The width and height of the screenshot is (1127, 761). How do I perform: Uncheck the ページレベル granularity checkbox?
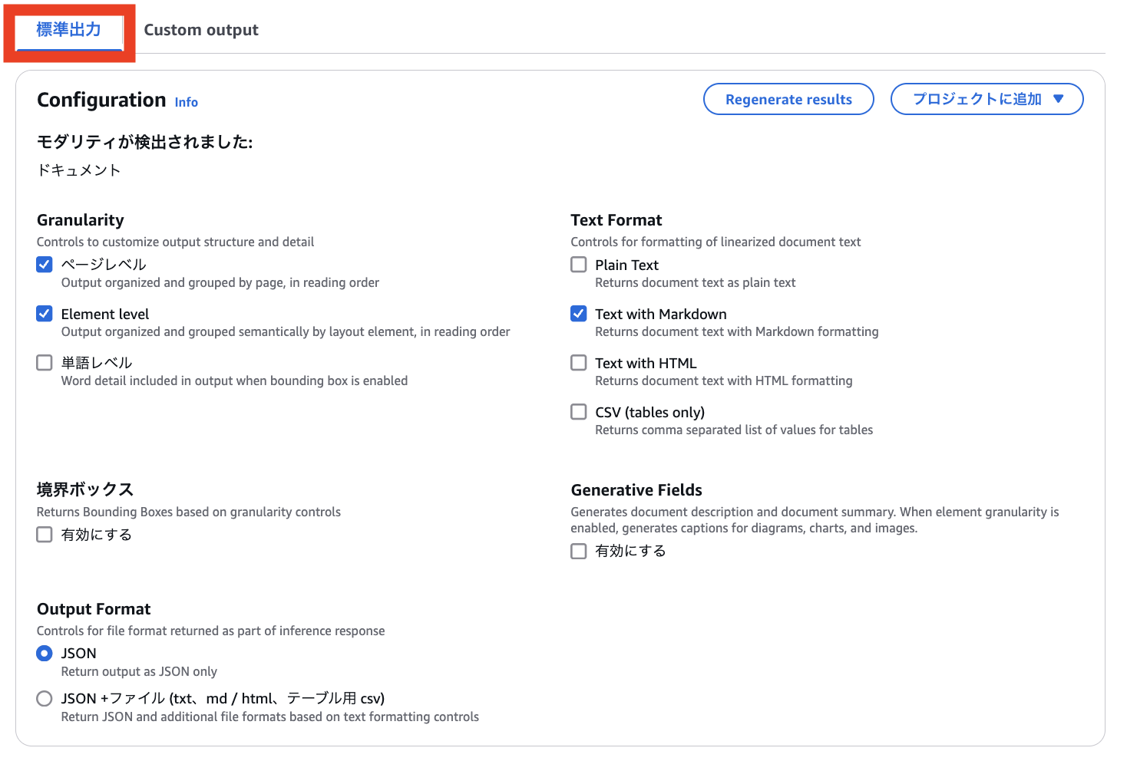[45, 265]
